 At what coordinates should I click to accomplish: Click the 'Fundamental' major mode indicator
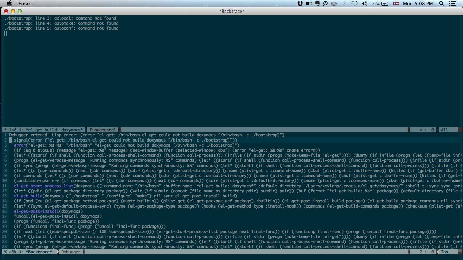tap(103, 130)
